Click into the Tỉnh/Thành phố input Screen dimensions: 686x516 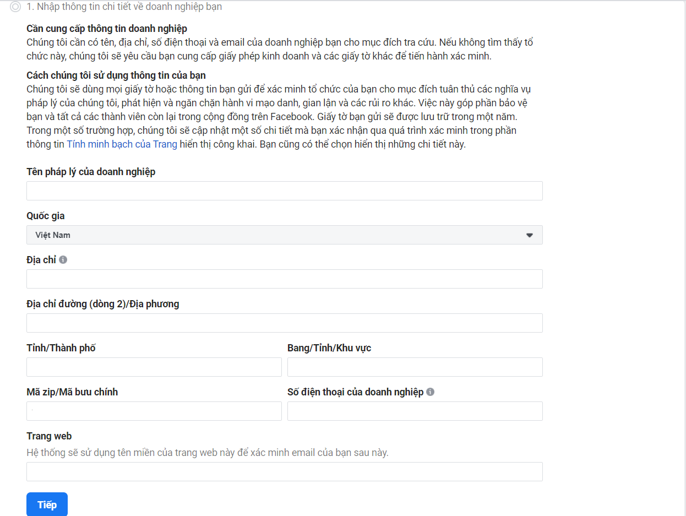coord(154,367)
